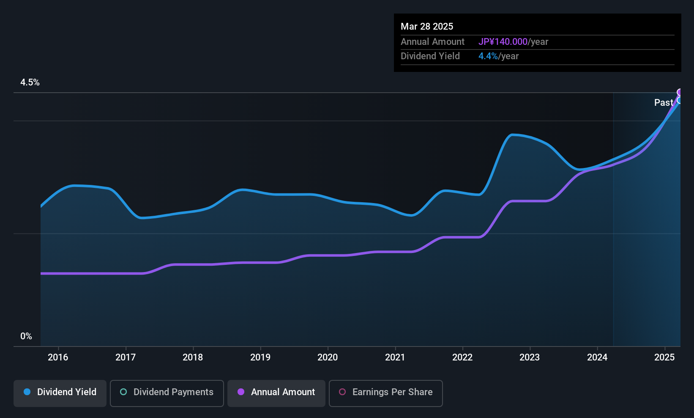Image resolution: width=694 pixels, height=418 pixels.
Task: Select the 2017 tick on the timeline
Action: pyautogui.click(x=126, y=357)
